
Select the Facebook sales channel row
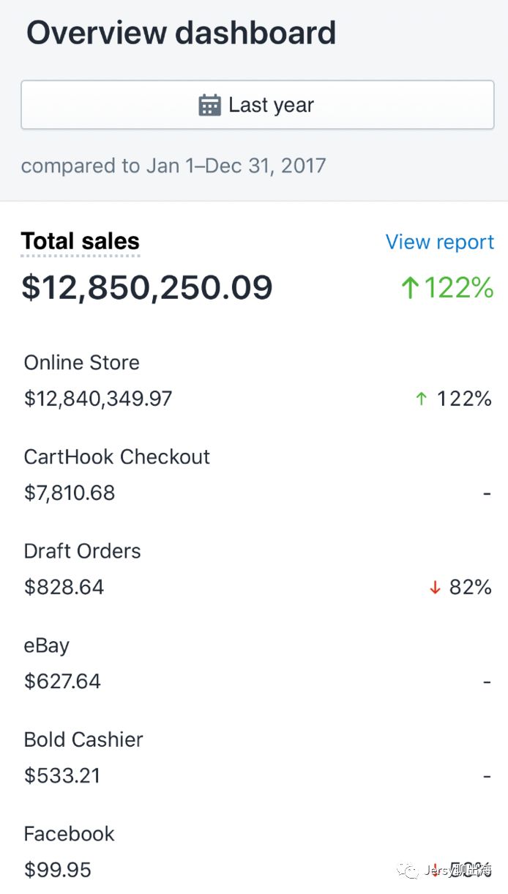70,834
